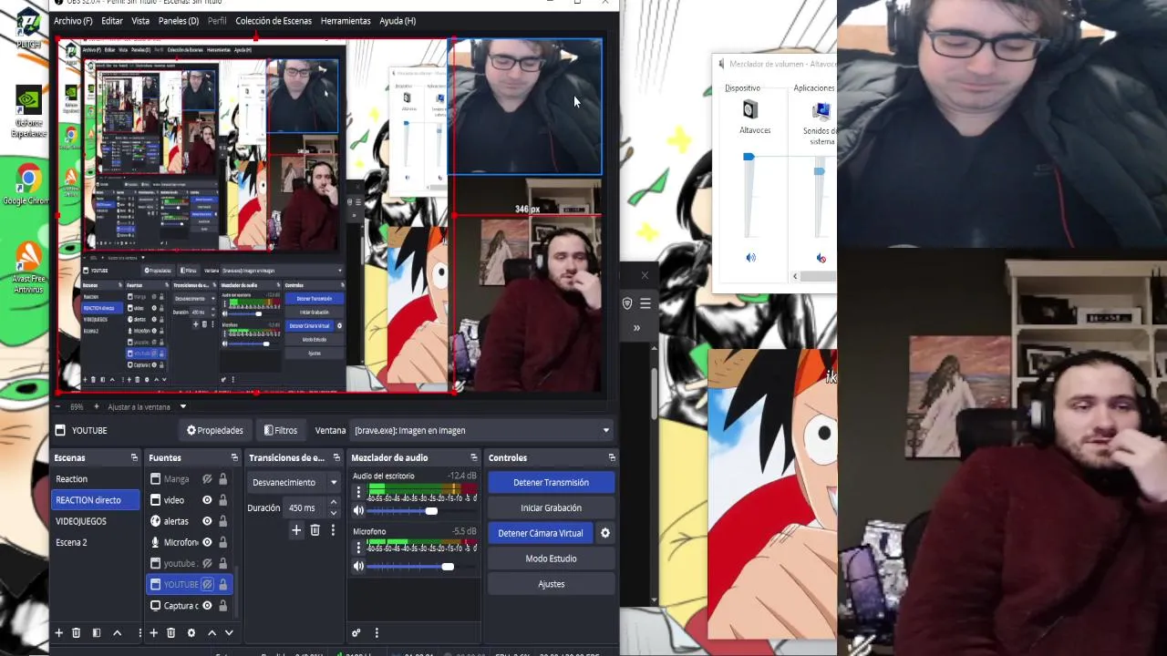Viewport: 1167px width, 656px height.
Task: Increase Duración with up arrow
Action: 333,503
